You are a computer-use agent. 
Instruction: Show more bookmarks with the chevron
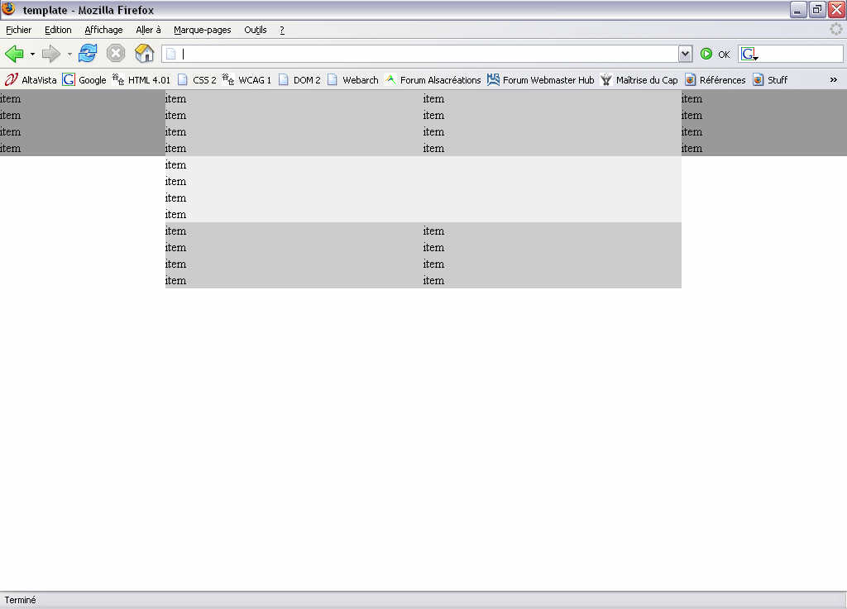point(833,80)
